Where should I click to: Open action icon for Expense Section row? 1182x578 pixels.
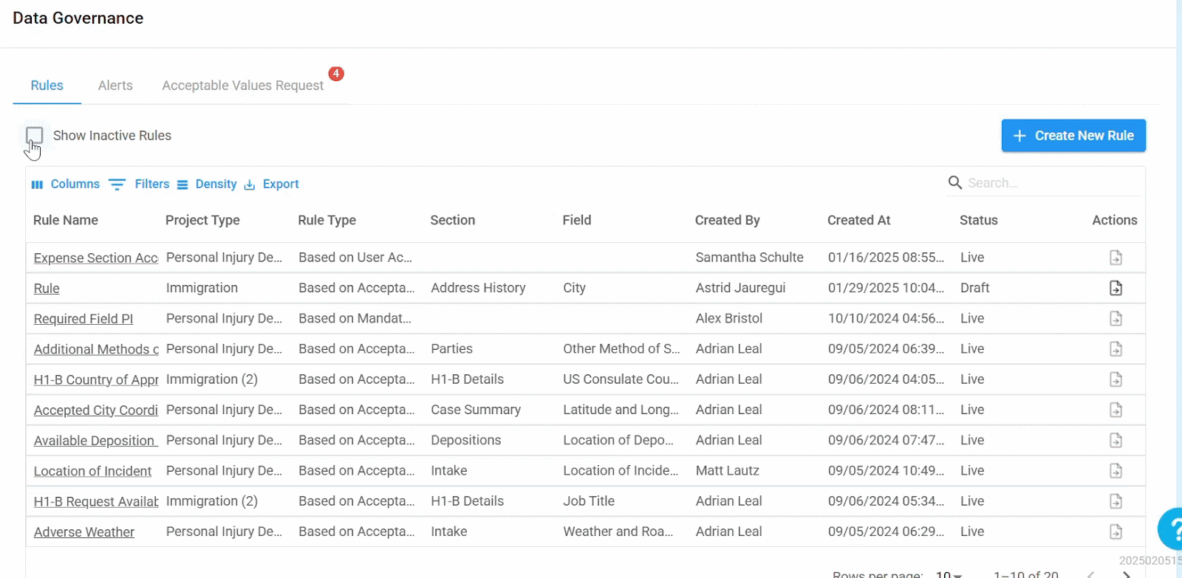(x=1116, y=258)
